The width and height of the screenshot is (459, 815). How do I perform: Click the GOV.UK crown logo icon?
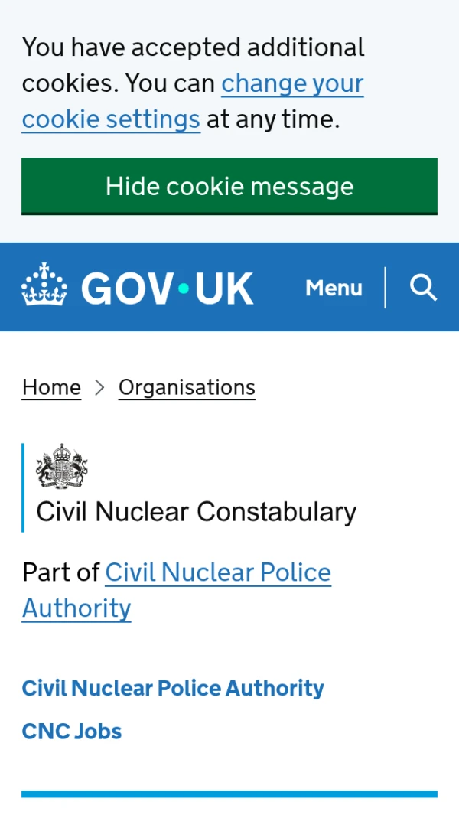[44, 287]
